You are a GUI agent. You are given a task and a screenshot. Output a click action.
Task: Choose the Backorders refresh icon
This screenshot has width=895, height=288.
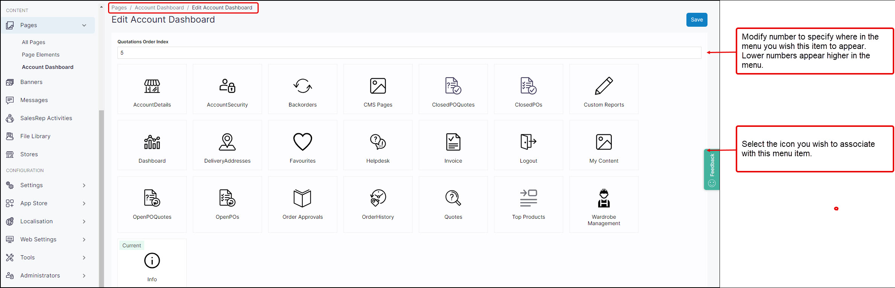coord(302,86)
